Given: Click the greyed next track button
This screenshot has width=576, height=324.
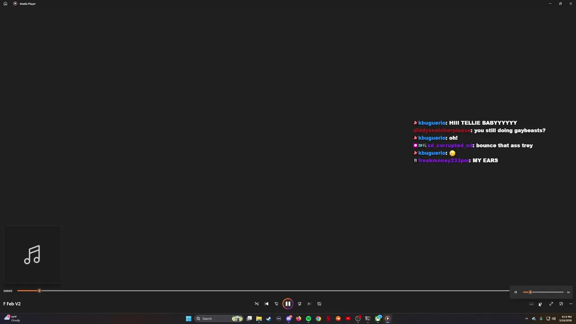Looking at the screenshot, I should [x=309, y=304].
